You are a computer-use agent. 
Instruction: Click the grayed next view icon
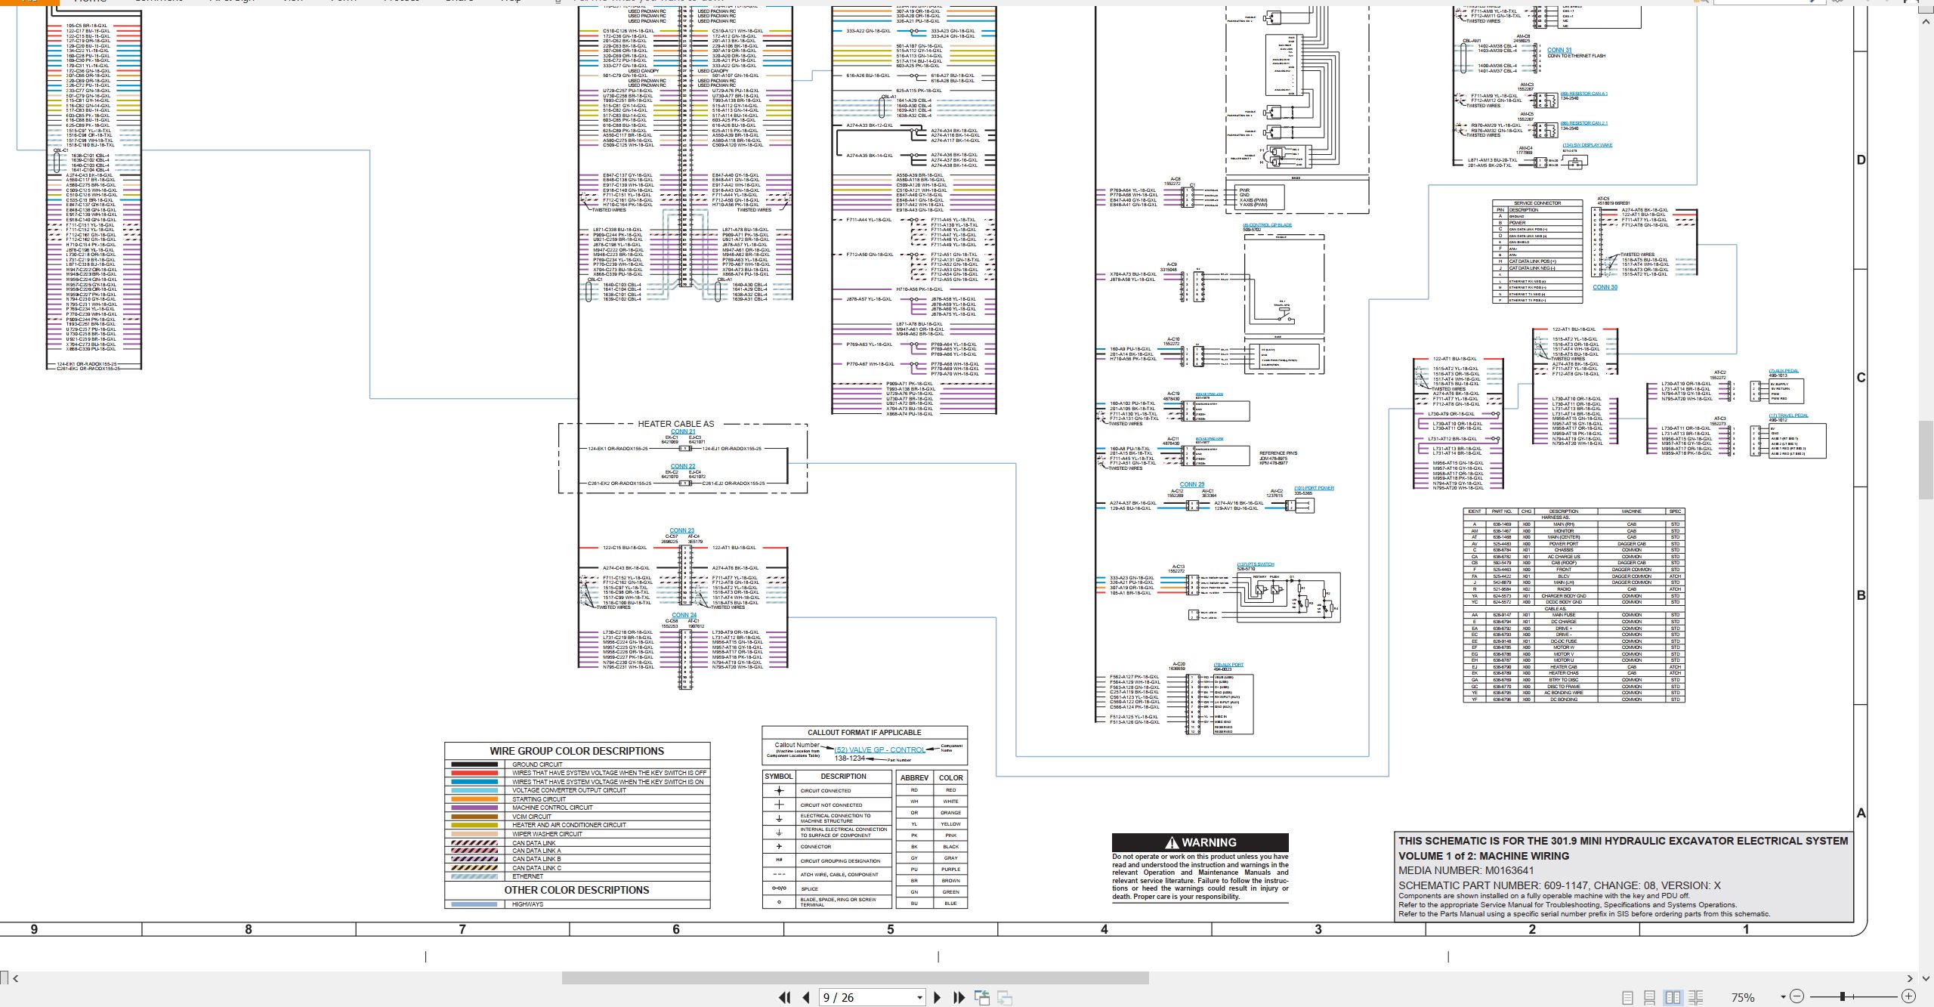pos(1005,998)
